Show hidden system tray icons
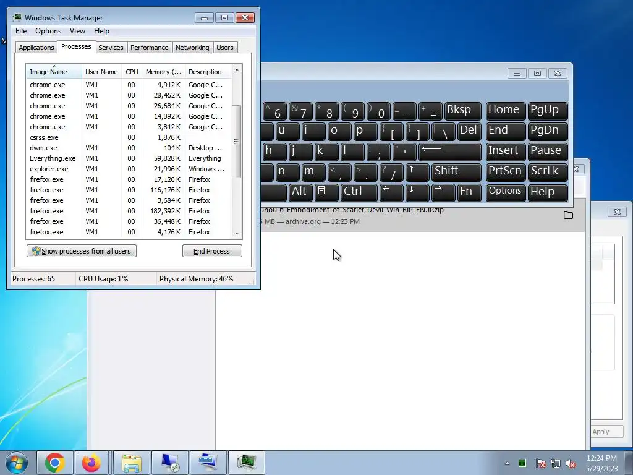 (x=507, y=463)
